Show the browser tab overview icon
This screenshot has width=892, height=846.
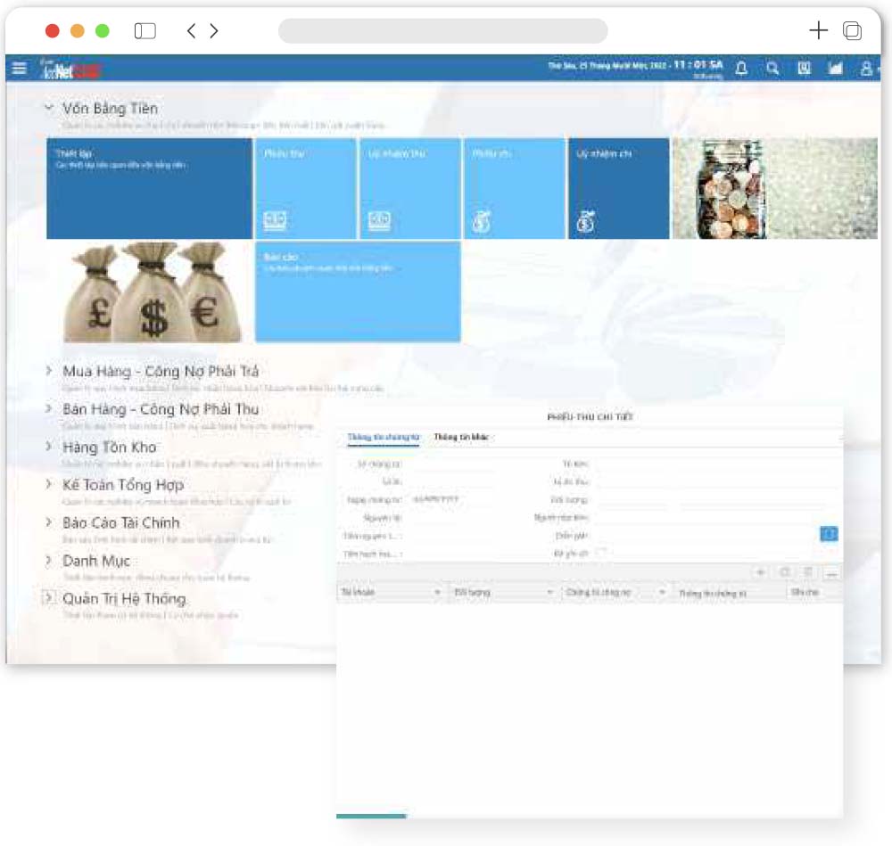pyautogui.click(x=852, y=30)
